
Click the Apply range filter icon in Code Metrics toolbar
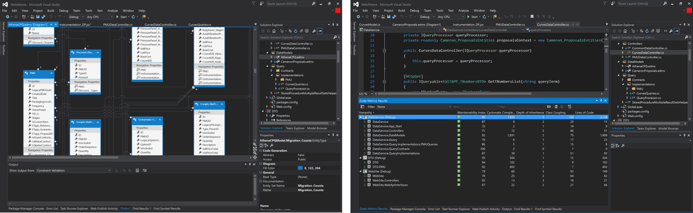pos(549,107)
